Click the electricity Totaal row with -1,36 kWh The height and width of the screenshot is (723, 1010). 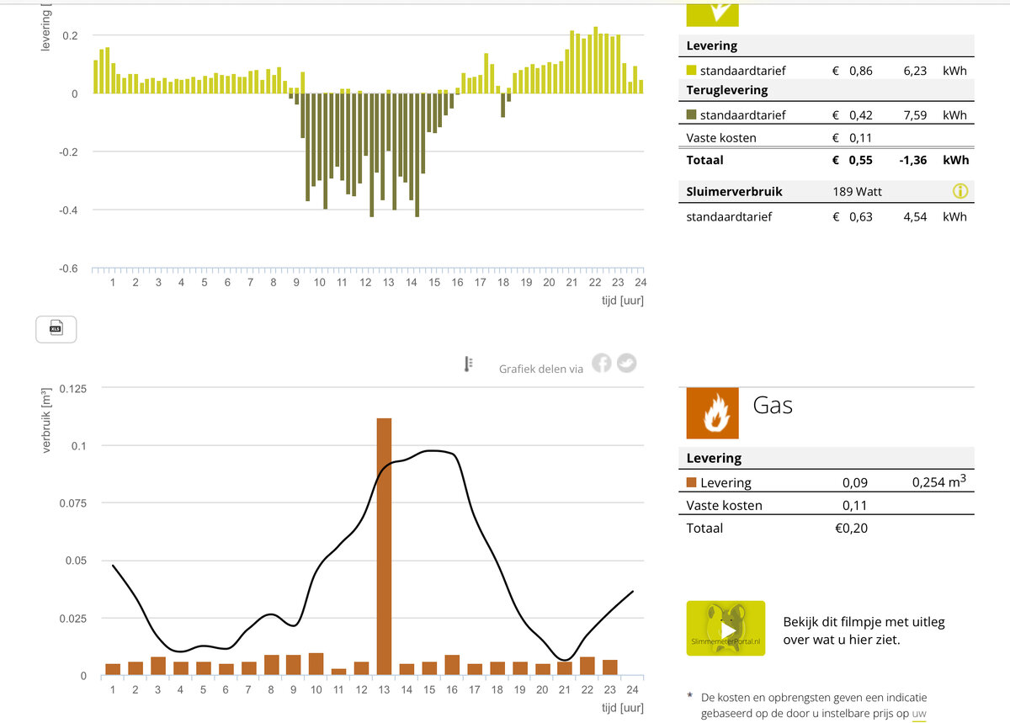click(825, 160)
